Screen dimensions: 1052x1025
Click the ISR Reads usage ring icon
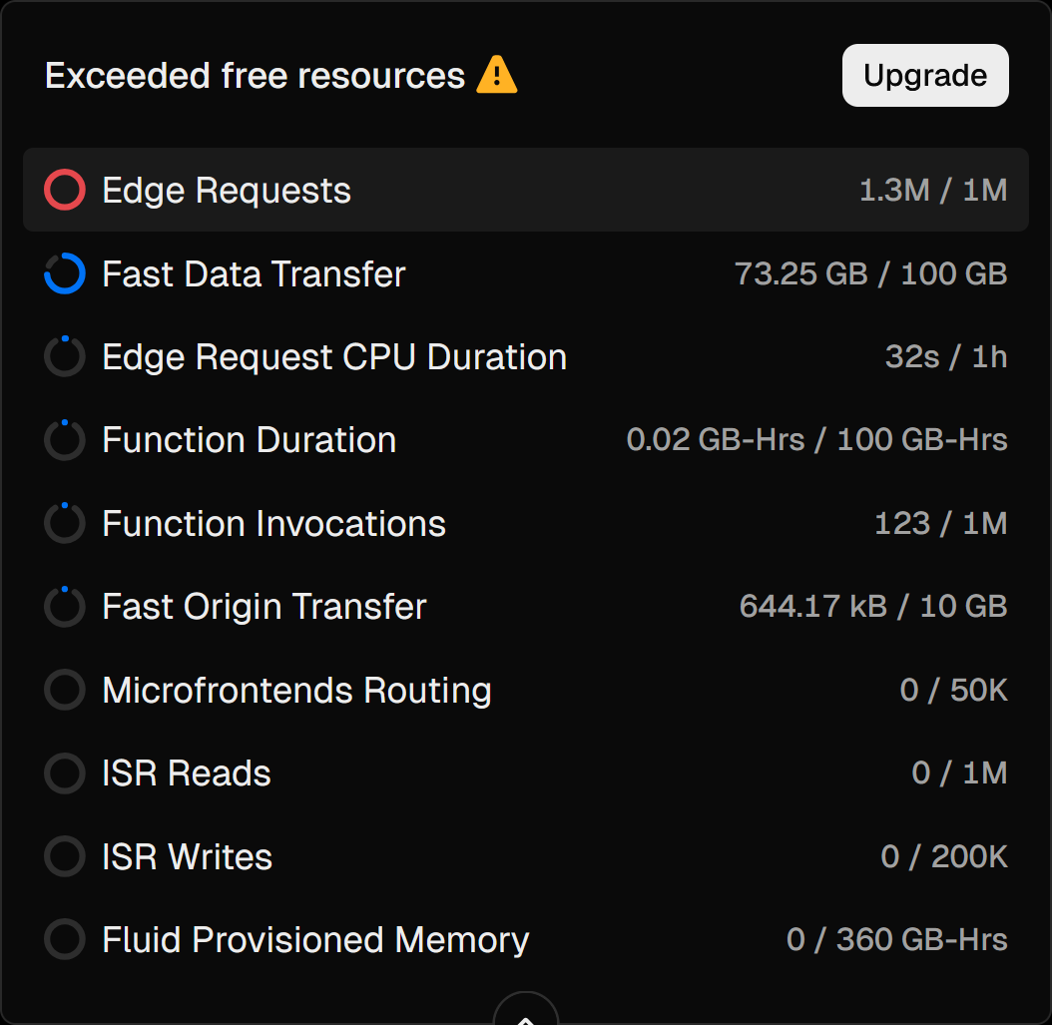tap(65, 773)
